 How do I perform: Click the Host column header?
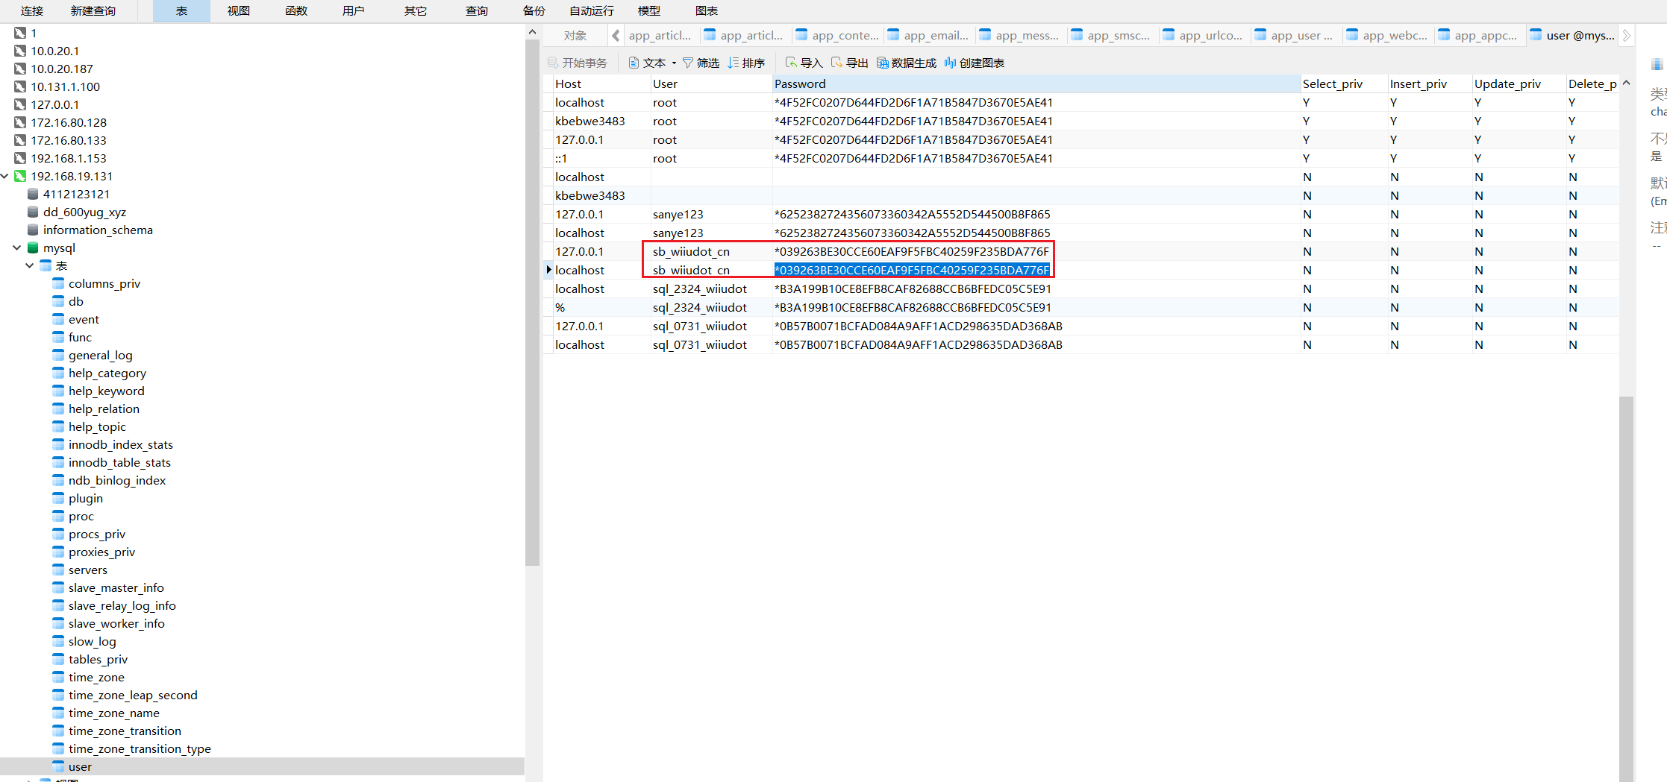coord(601,83)
